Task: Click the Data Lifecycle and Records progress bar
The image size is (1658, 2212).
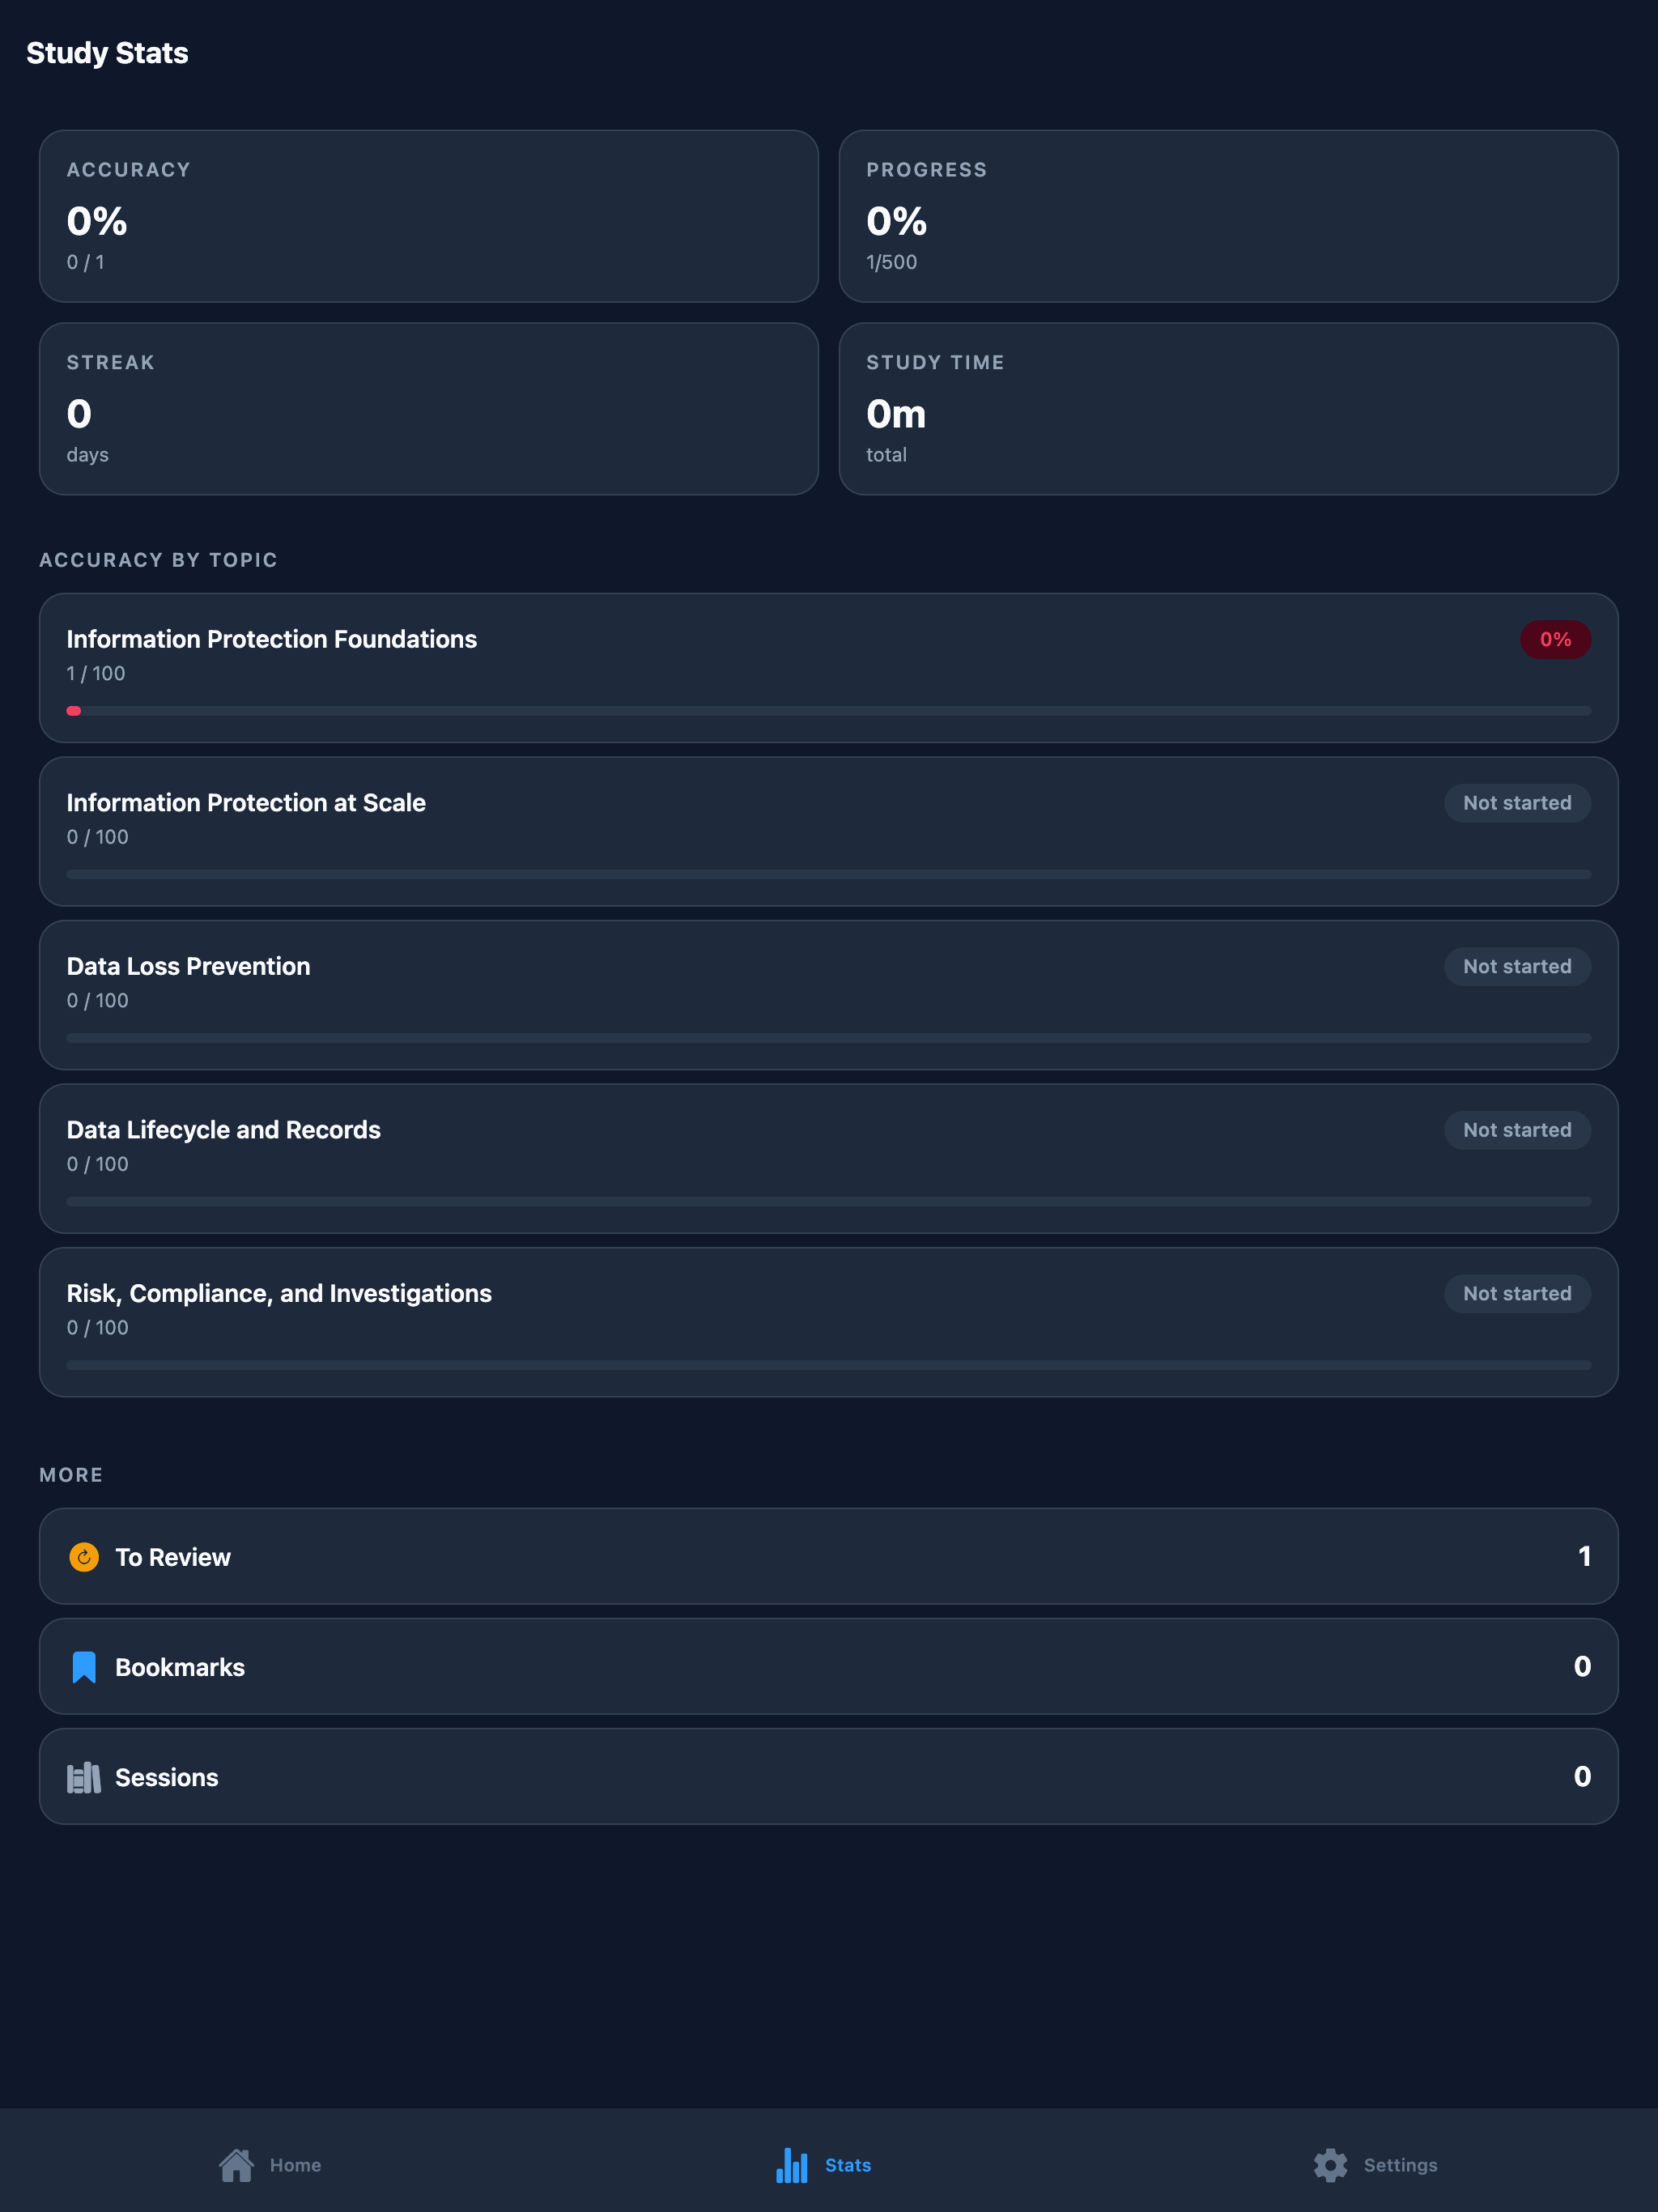Action: [x=829, y=1201]
